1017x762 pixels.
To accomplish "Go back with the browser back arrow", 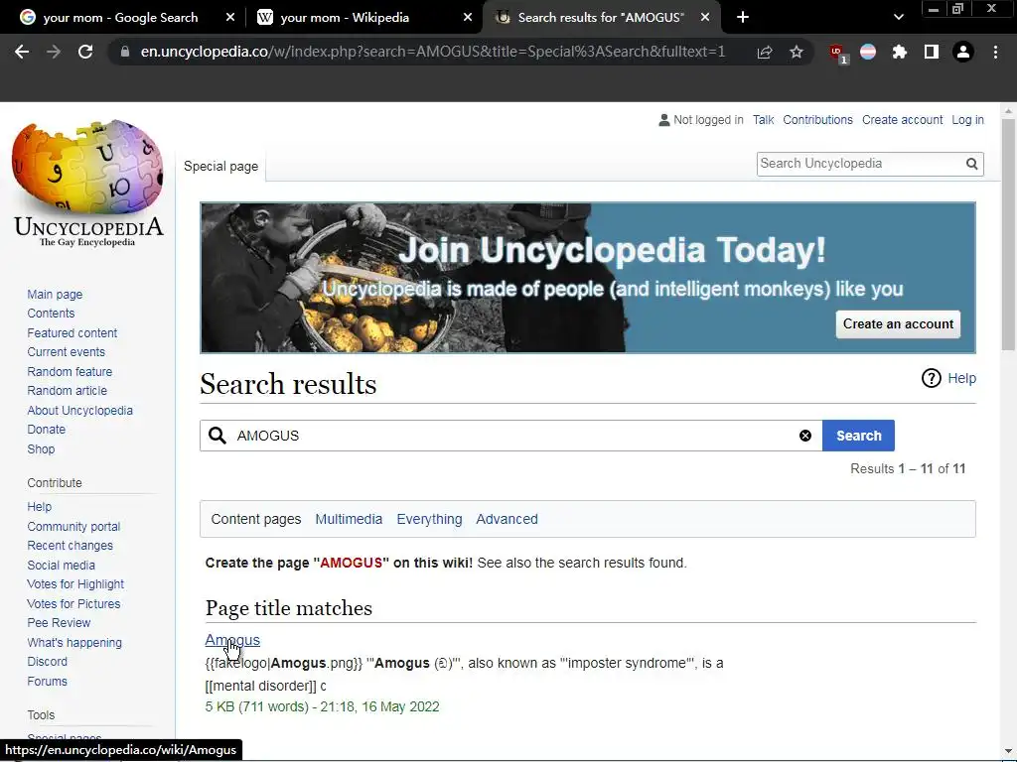I will [22, 52].
